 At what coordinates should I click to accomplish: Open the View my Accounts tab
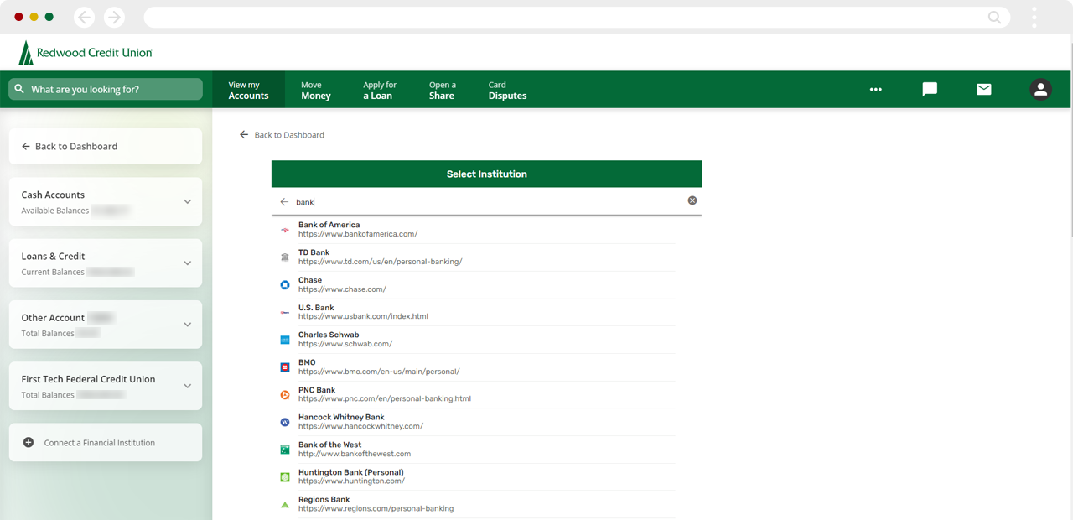tap(248, 90)
